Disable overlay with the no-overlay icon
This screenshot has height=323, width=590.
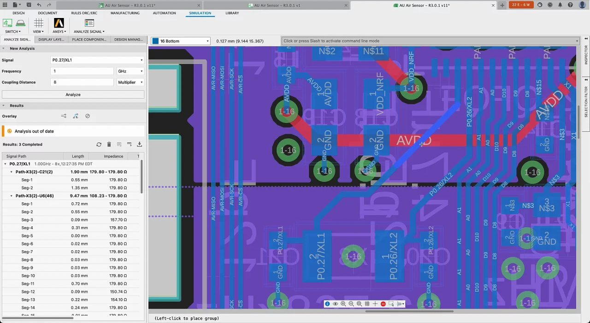[x=88, y=116]
